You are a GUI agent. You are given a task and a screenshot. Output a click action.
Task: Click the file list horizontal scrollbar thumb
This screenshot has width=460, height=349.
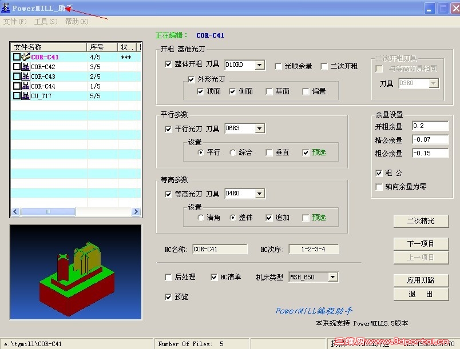pyautogui.click(x=48, y=211)
